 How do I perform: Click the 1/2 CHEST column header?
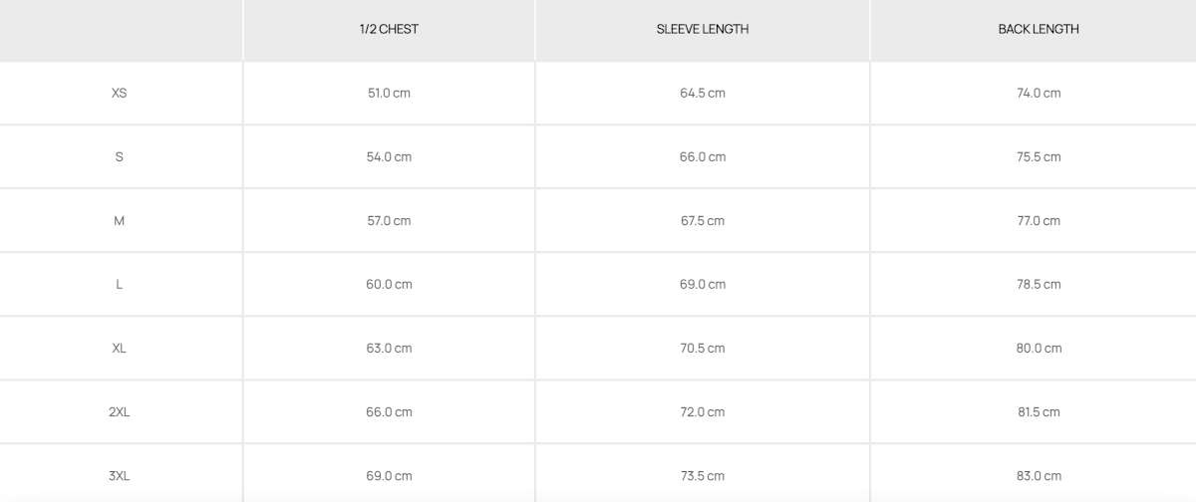tap(389, 29)
